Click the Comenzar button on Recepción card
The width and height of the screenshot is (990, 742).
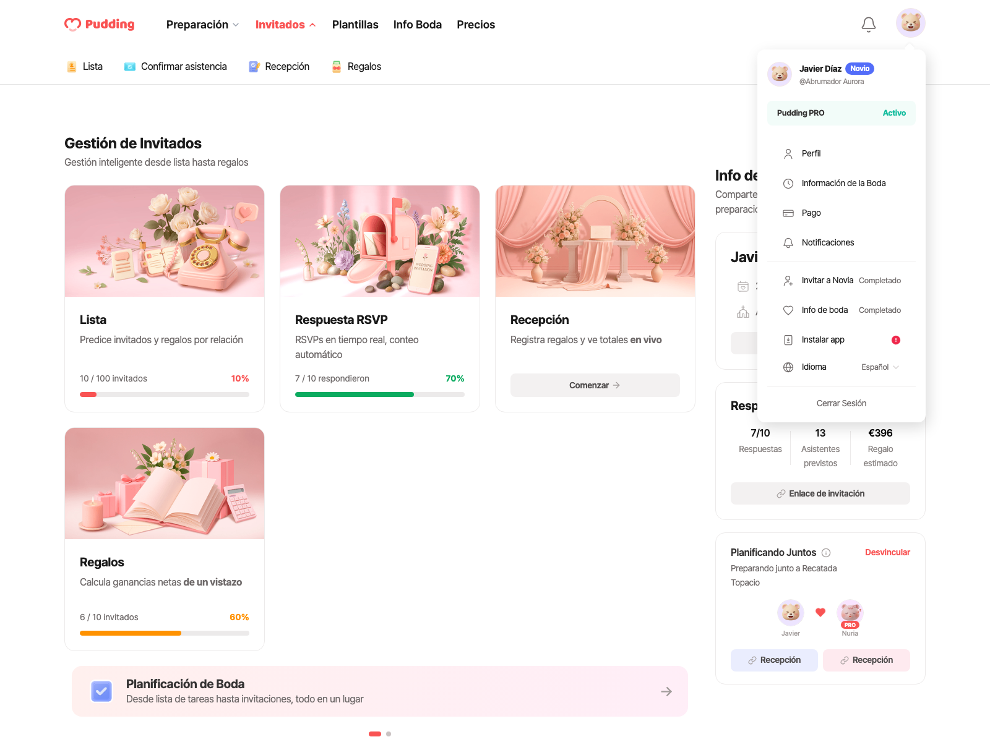(x=595, y=385)
